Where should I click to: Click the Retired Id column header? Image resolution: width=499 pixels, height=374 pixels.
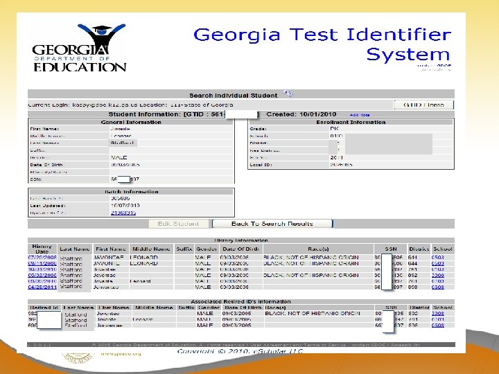point(44,308)
